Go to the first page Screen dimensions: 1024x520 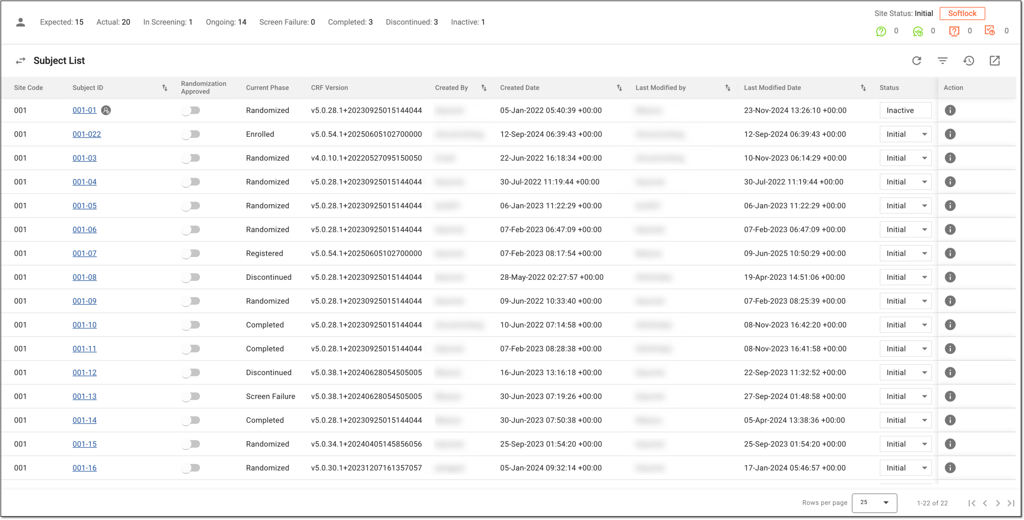pyautogui.click(x=972, y=503)
